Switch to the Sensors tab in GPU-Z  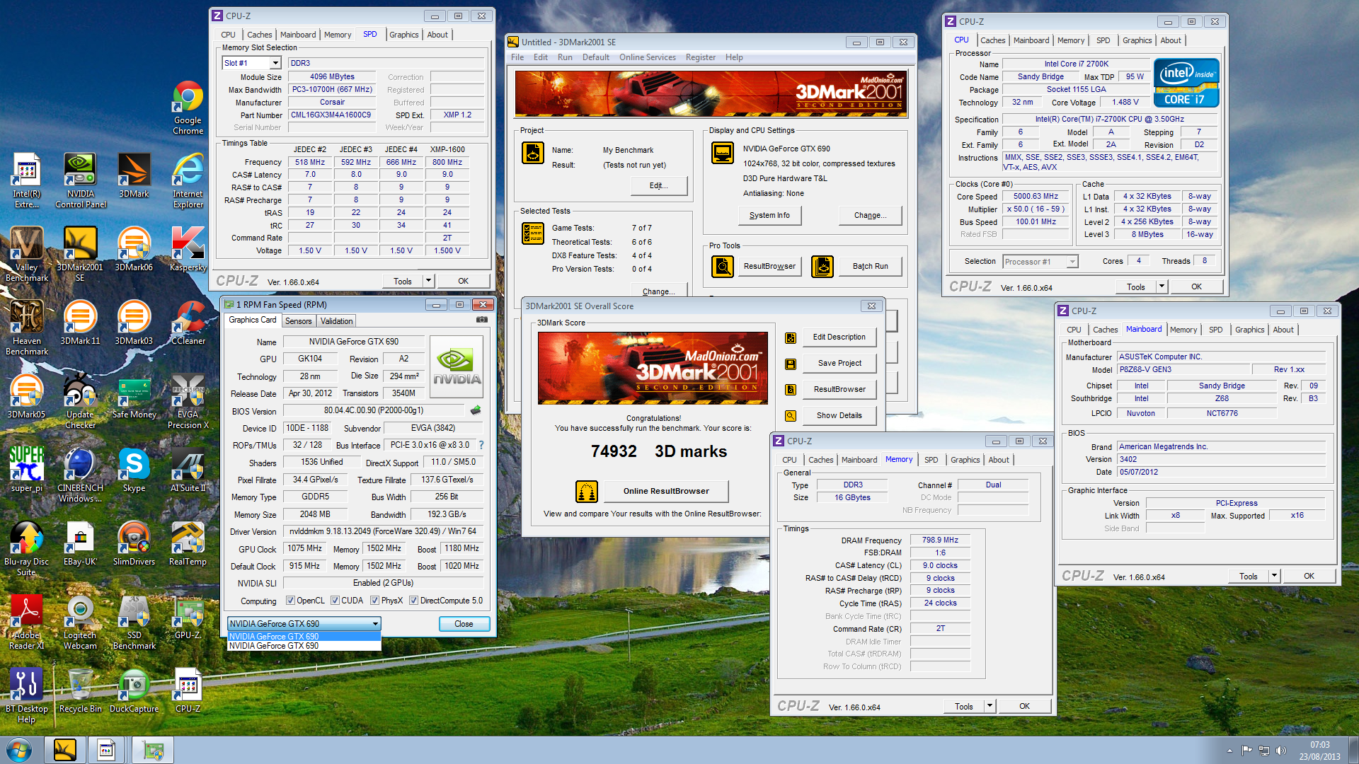(x=298, y=321)
